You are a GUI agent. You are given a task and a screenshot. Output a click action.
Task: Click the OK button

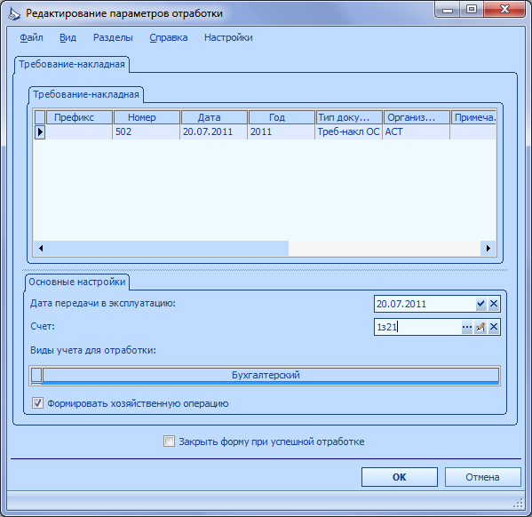pos(400,477)
